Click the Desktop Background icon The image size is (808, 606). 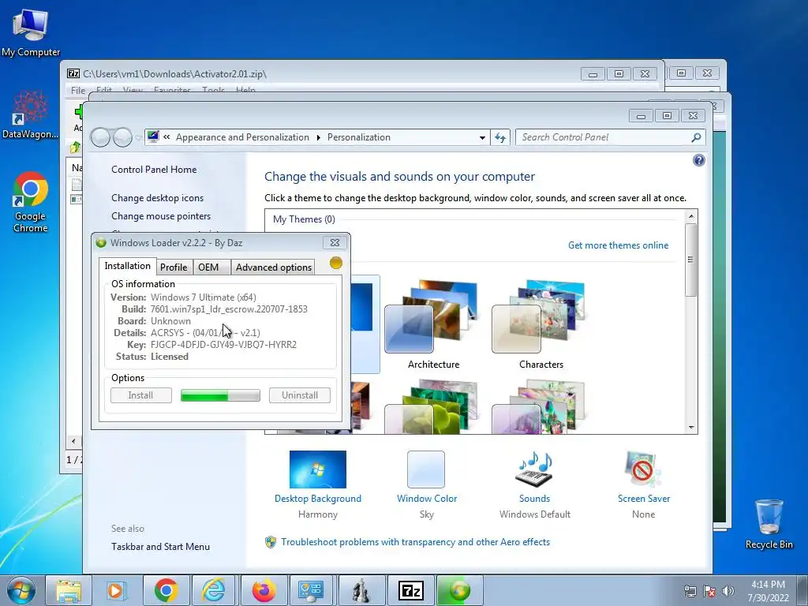pos(317,469)
